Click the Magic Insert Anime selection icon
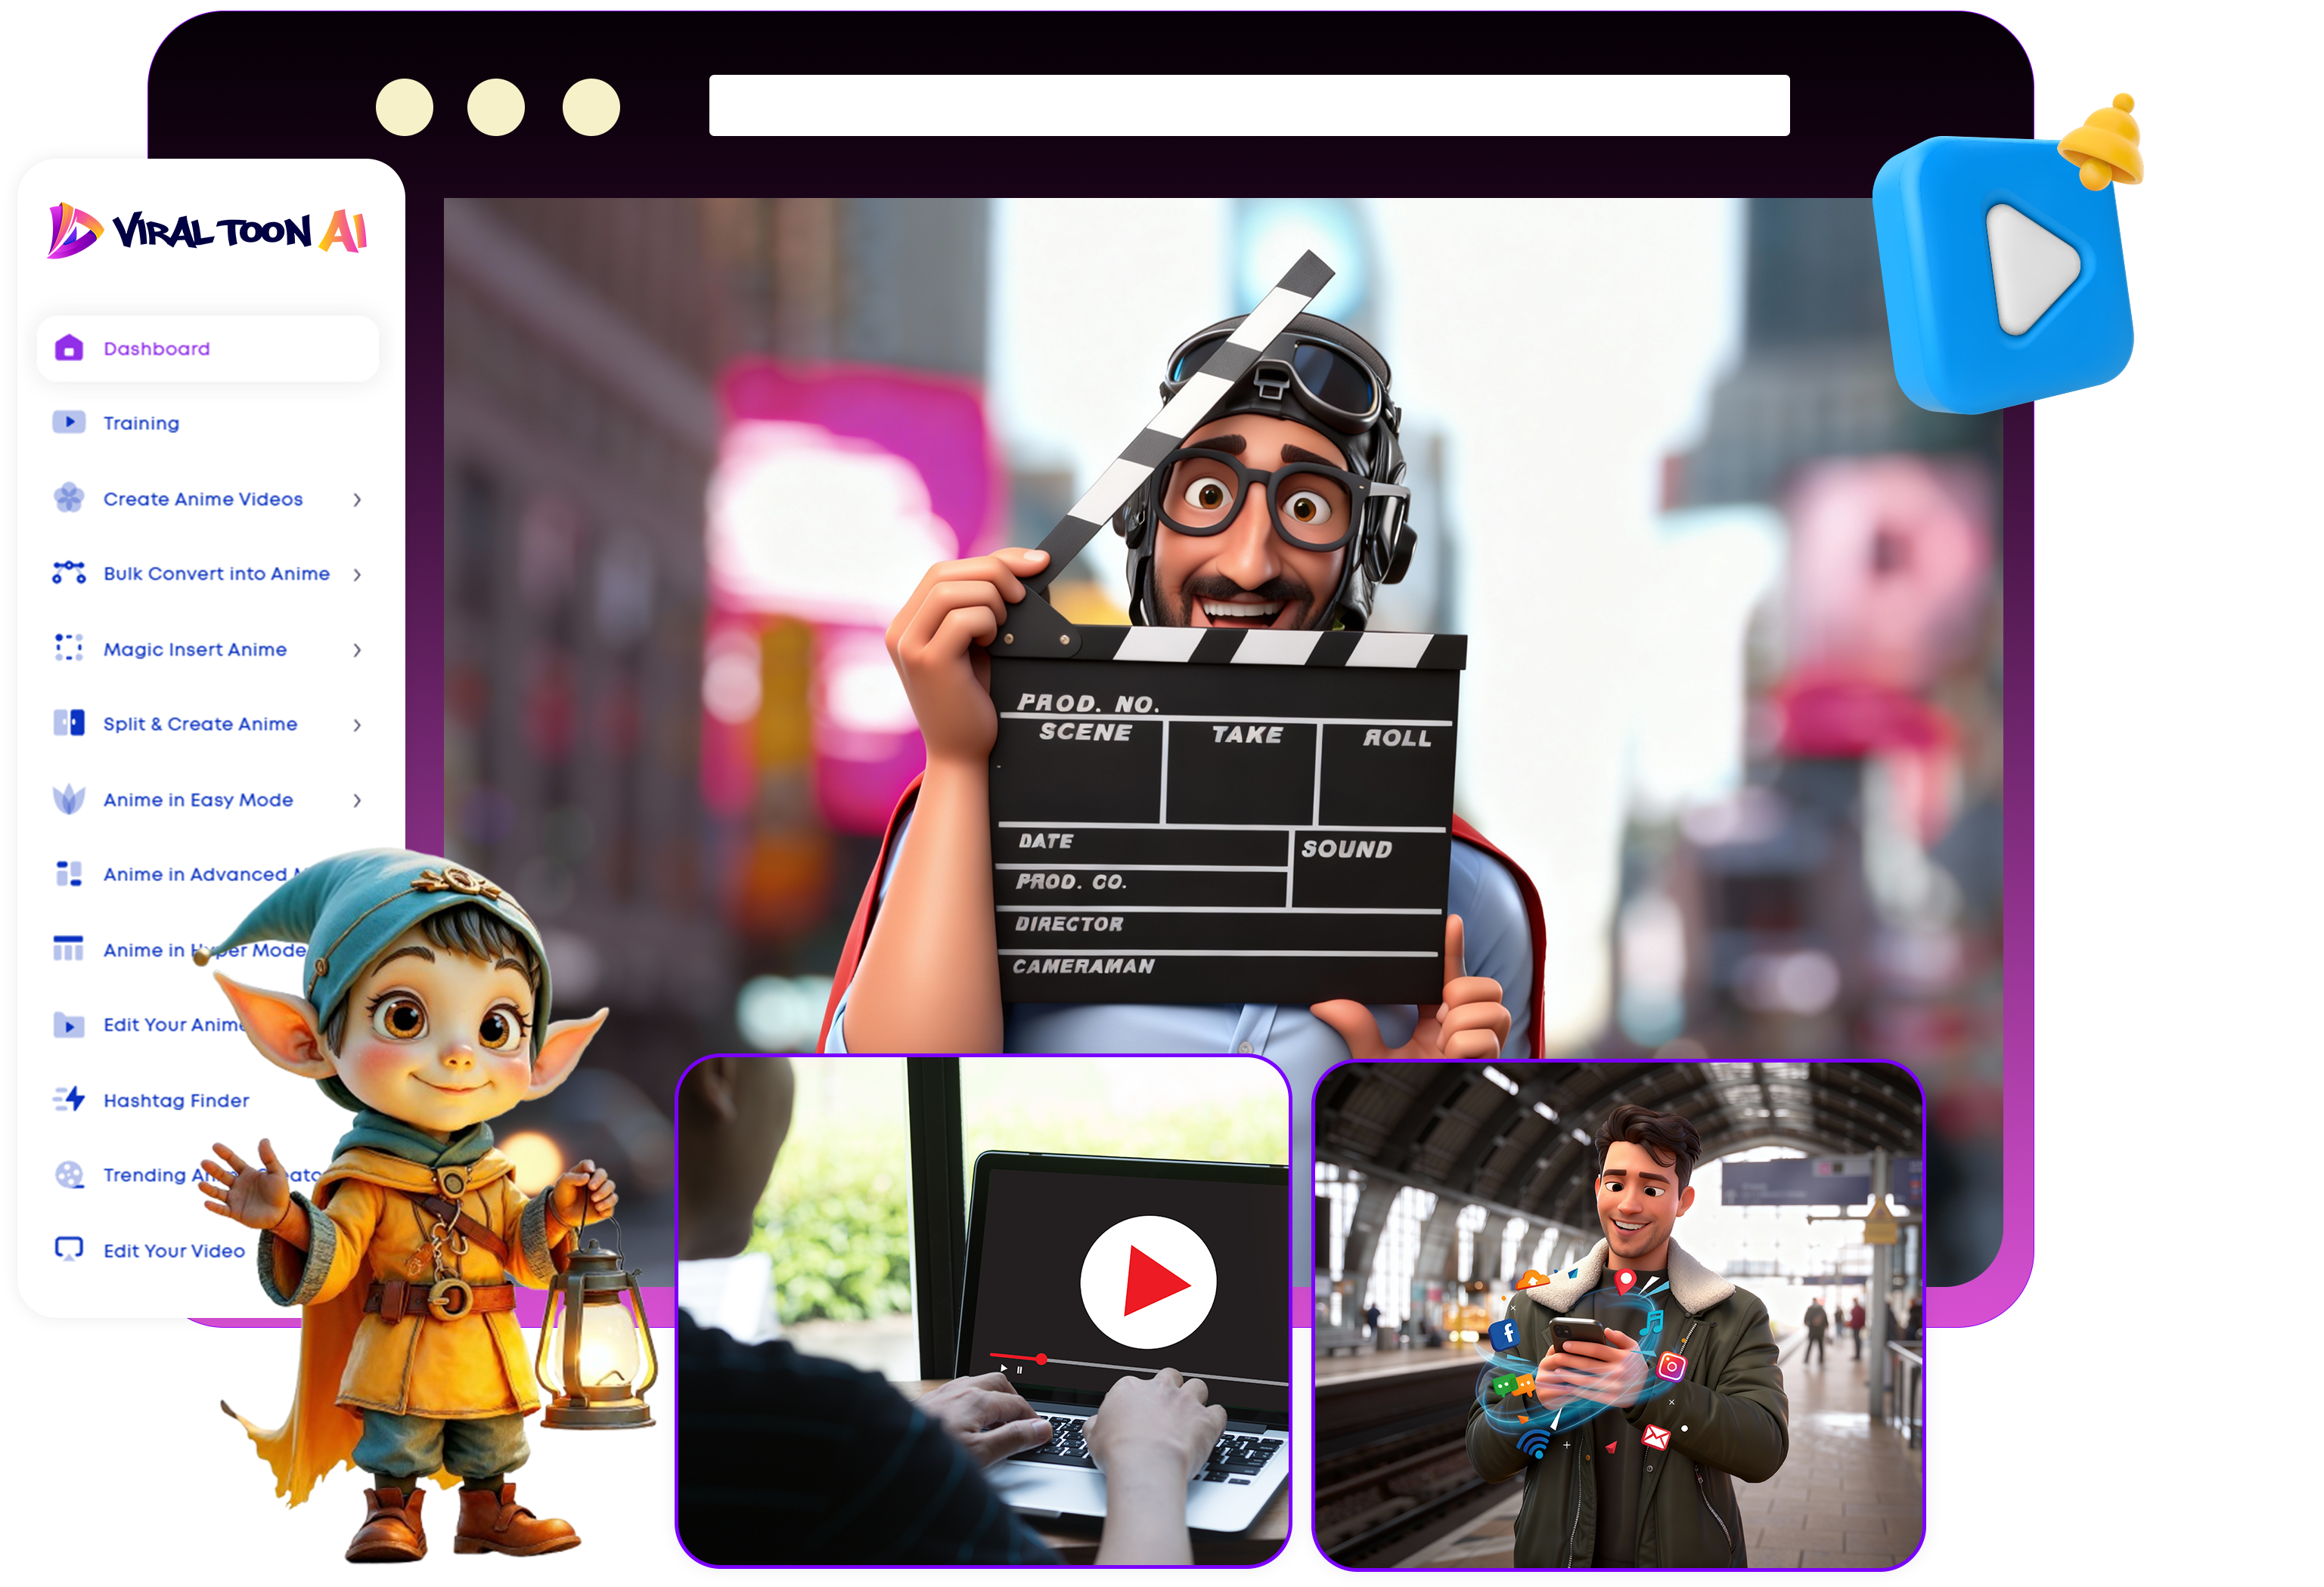 pyautogui.click(x=69, y=648)
